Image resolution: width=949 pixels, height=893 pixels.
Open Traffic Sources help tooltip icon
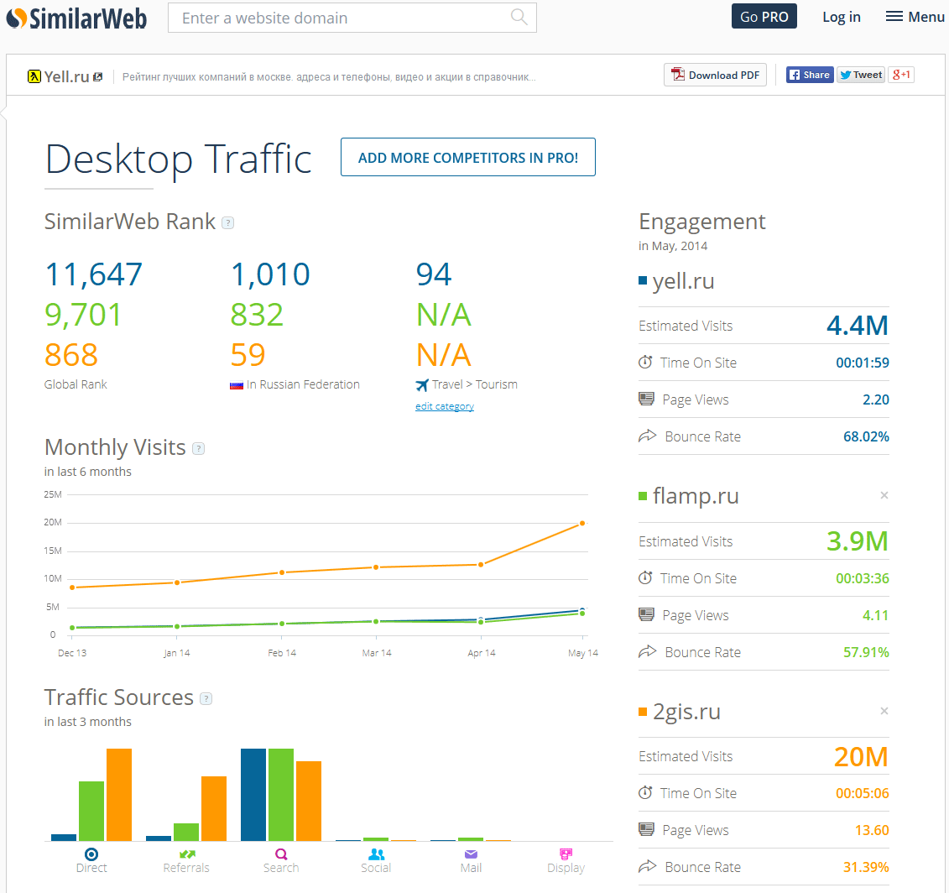tap(206, 698)
